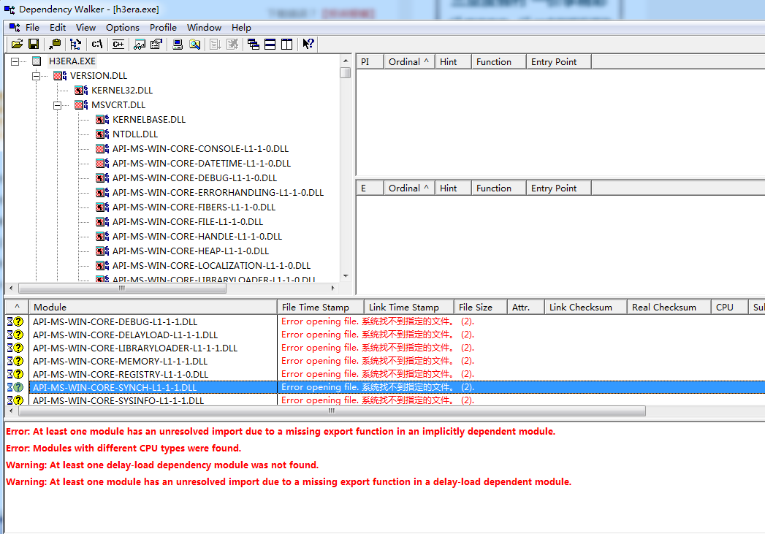
Task: Open the Window menu
Action: click(204, 27)
